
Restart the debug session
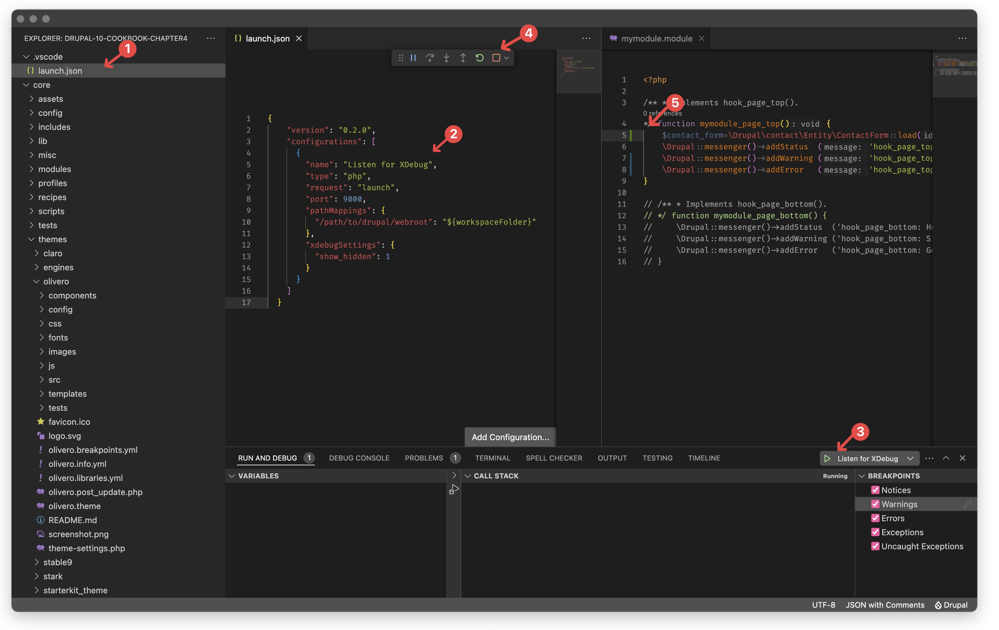pos(480,58)
